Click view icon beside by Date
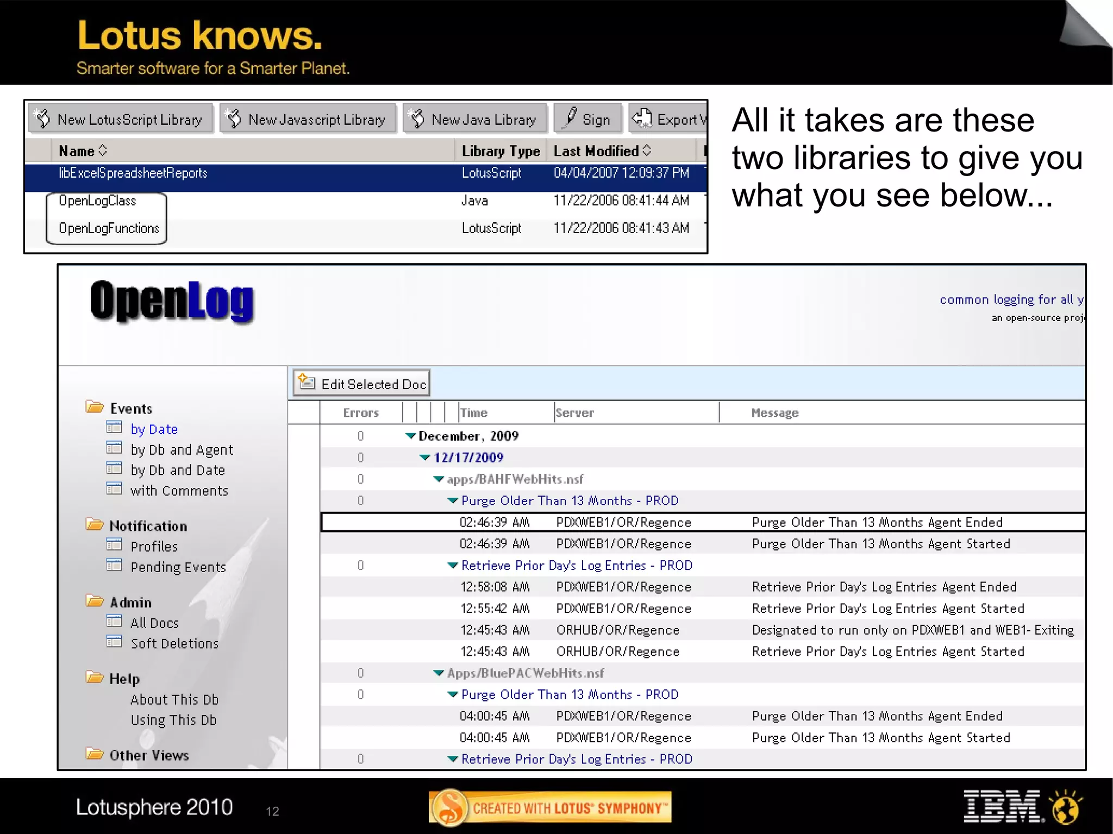 click(114, 428)
